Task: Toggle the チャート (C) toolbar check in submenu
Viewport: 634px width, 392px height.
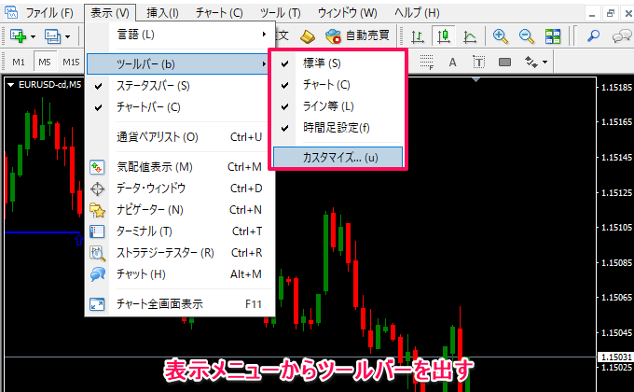Action: 338,85
